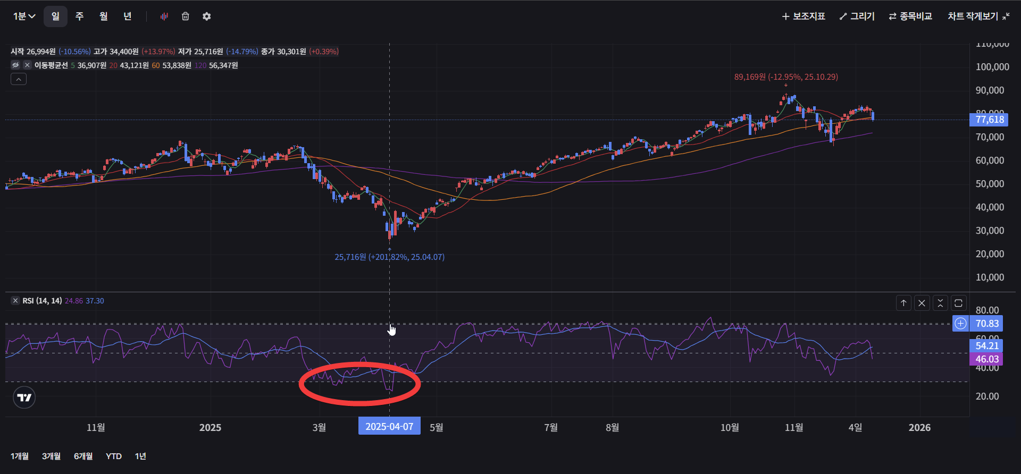Open the candlestick chart type icon

[164, 16]
